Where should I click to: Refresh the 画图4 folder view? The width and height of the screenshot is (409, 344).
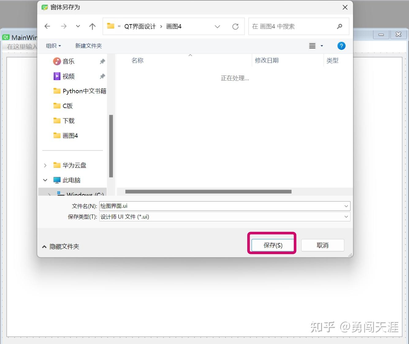click(235, 26)
